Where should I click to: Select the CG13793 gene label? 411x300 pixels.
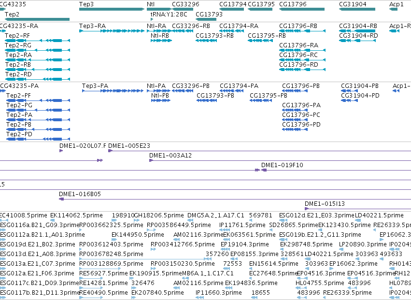(x=209, y=14)
